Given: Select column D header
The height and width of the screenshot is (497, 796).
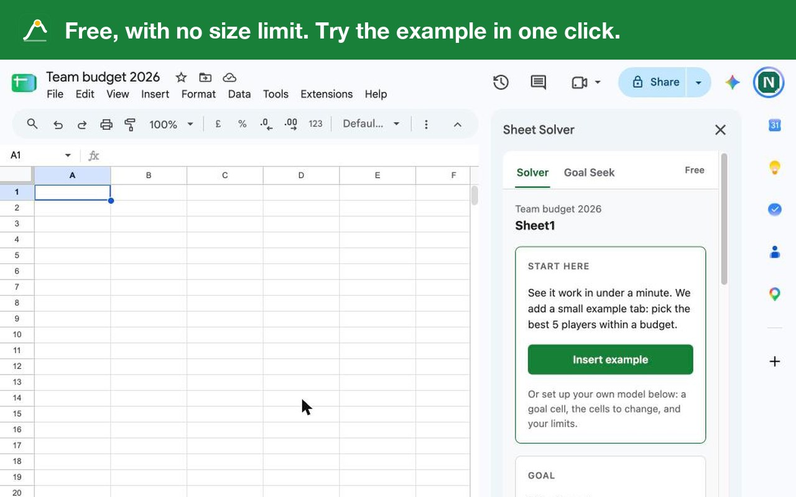Looking at the screenshot, I should coord(301,175).
